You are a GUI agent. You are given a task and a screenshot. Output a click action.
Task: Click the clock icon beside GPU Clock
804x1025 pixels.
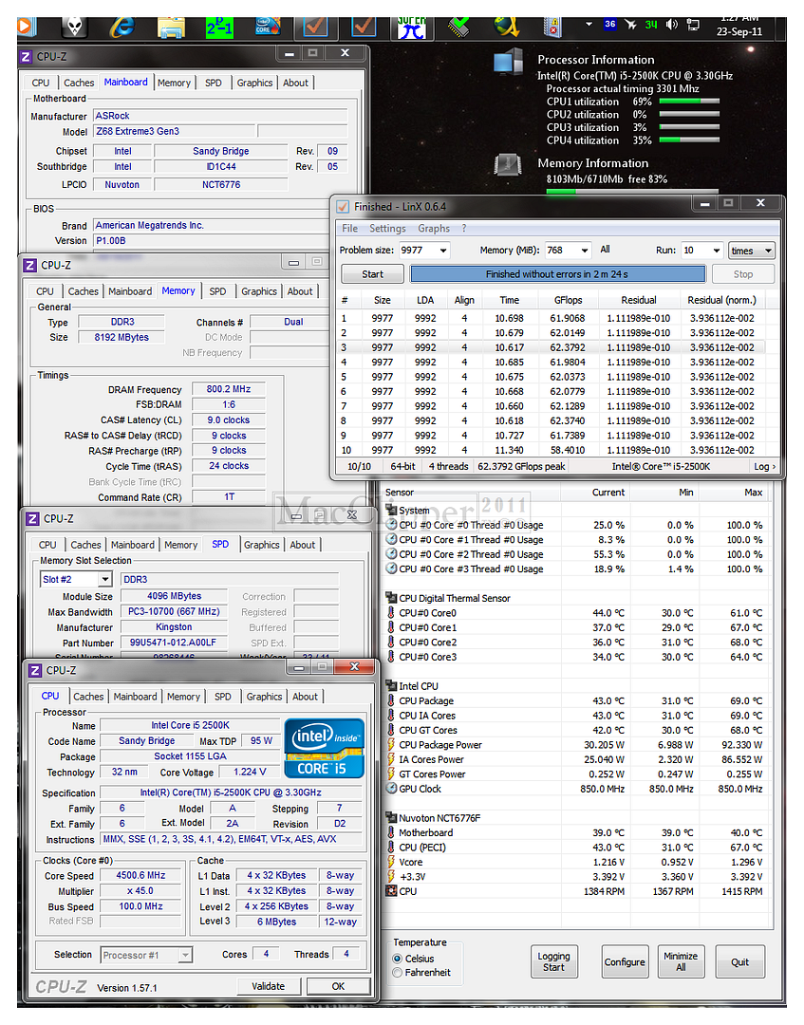[x=391, y=789]
